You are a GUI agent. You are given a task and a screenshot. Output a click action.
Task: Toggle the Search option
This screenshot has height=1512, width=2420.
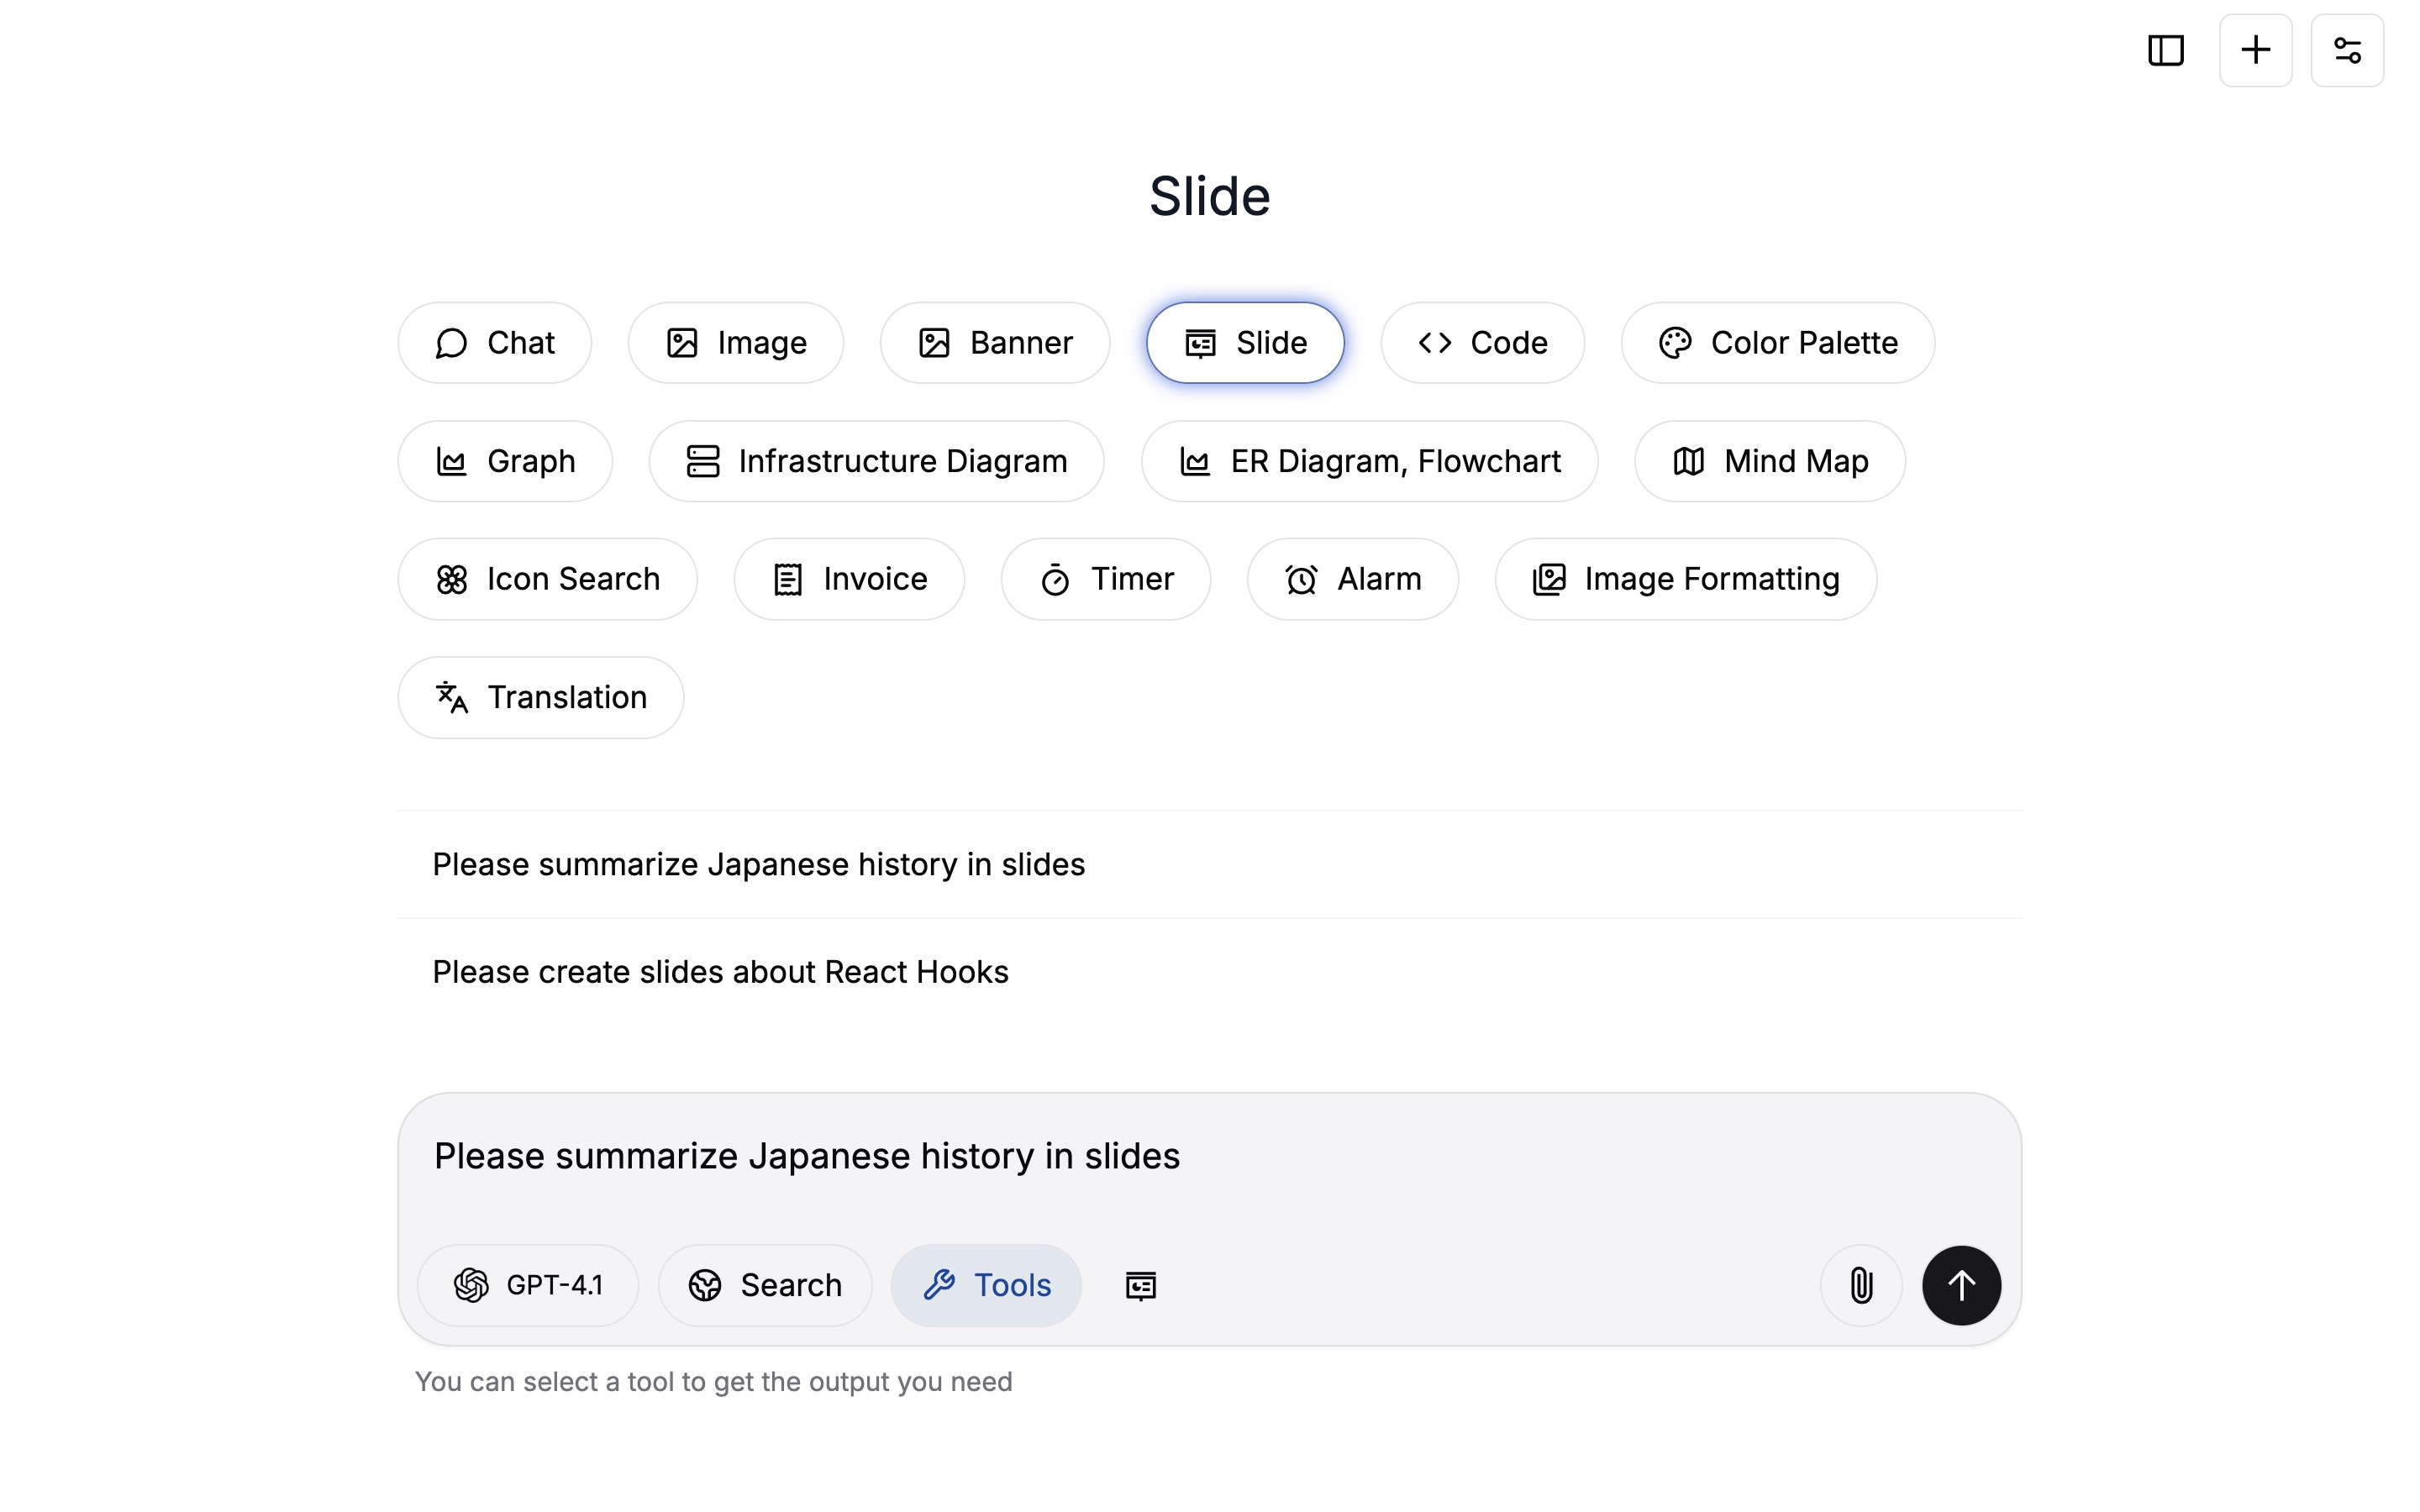(x=764, y=1285)
